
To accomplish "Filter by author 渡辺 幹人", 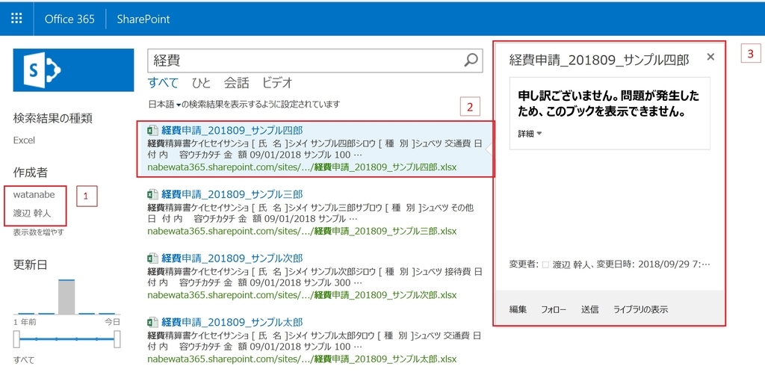I will pyautogui.click(x=31, y=213).
